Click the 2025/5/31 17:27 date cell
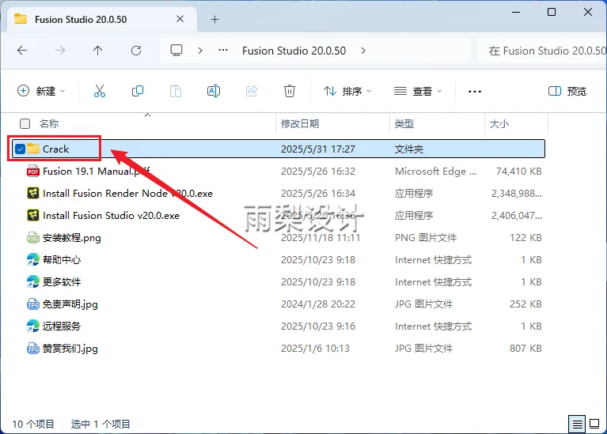 point(318,149)
